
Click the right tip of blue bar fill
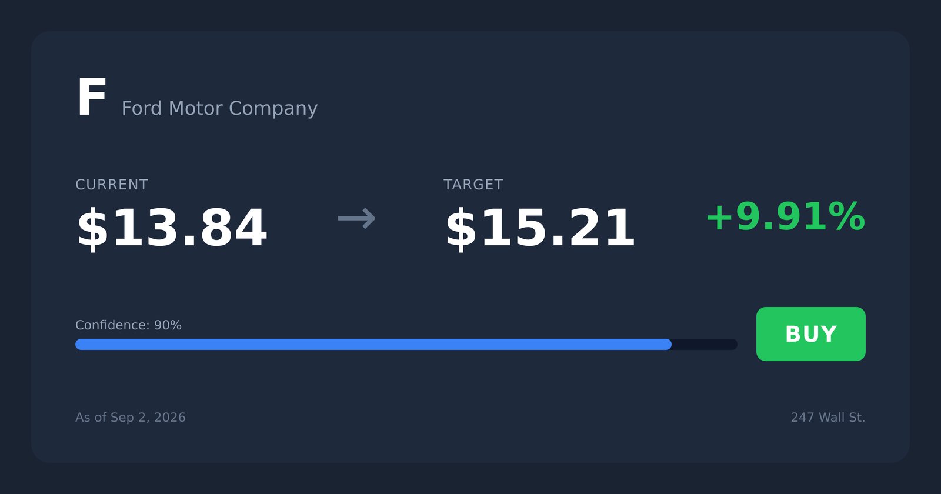pyautogui.click(x=667, y=344)
